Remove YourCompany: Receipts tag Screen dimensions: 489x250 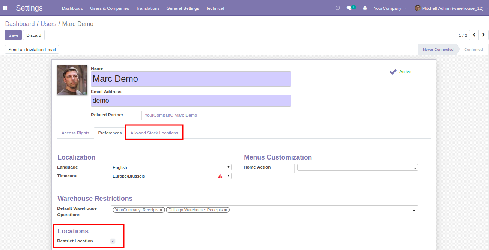click(x=161, y=210)
